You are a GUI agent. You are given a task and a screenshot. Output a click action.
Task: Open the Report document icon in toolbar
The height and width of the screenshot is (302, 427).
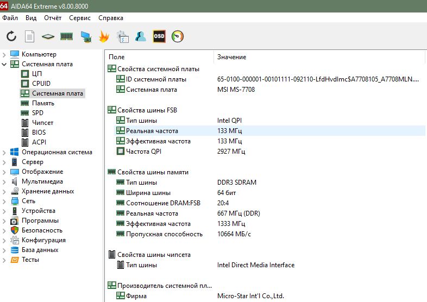coord(29,36)
